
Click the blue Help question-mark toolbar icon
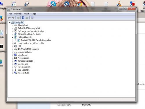point(23,18)
